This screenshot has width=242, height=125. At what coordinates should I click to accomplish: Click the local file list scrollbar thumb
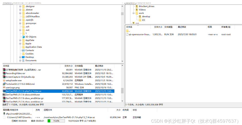pos(122,91)
